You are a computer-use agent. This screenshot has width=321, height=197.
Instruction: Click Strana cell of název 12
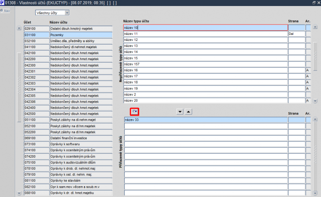point(297,40)
